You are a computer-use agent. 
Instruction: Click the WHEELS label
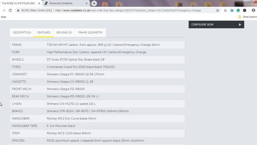click(18, 60)
